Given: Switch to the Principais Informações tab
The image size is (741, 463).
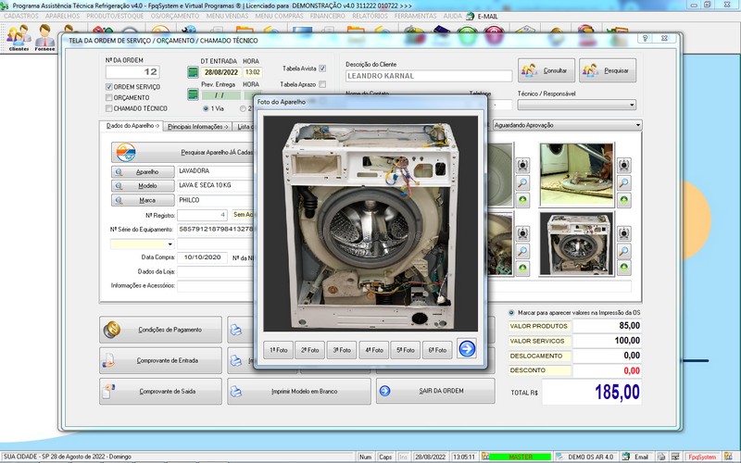Looking at the screenshot, I should (x=195, y=125).
